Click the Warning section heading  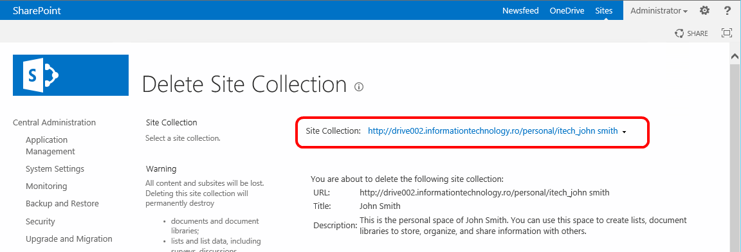coord(161,168)
